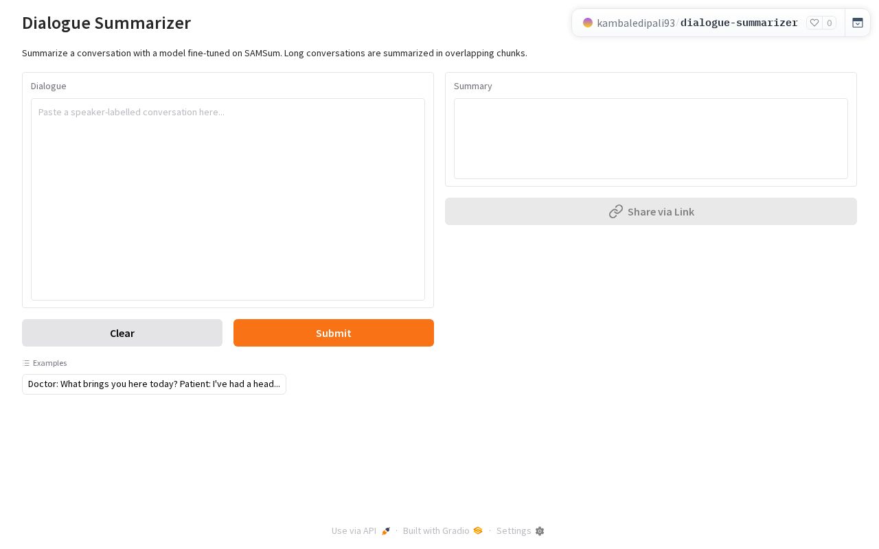Focus the Dialogue text area
The image size is (879, 549).
pyautogui.click(x=228, y=199)
